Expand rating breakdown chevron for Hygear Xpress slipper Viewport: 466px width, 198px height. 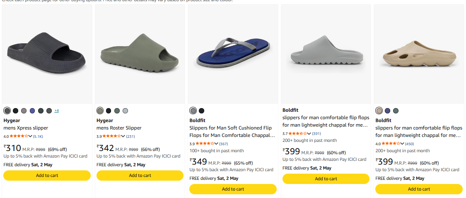click(x=31, y=136)
